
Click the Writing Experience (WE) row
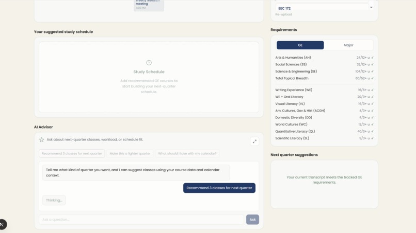324,90
